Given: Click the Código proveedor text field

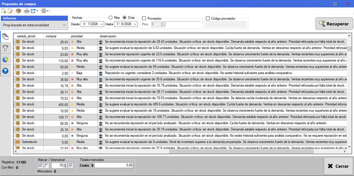Looking at the screenshot, I should [x=226, y=24].
